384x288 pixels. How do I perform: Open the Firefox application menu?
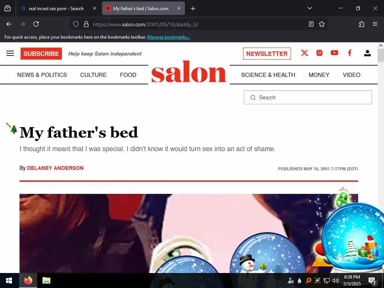[x=375, y=24]
